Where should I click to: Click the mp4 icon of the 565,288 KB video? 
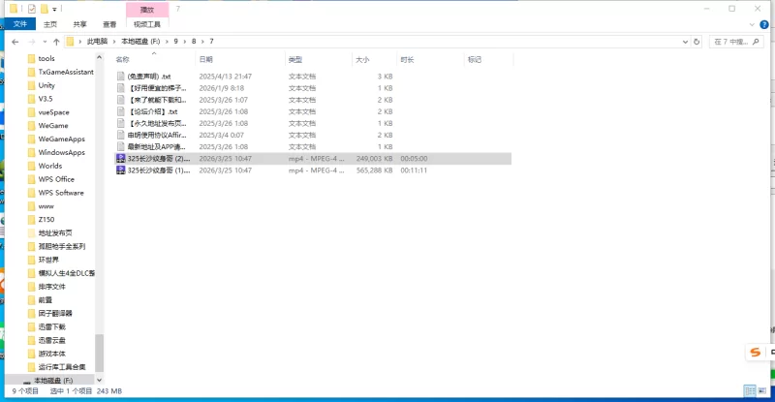[x=120, y=170]
